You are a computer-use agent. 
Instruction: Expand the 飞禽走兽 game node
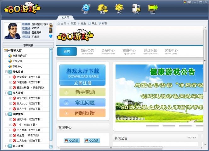[x=10, y=82]
